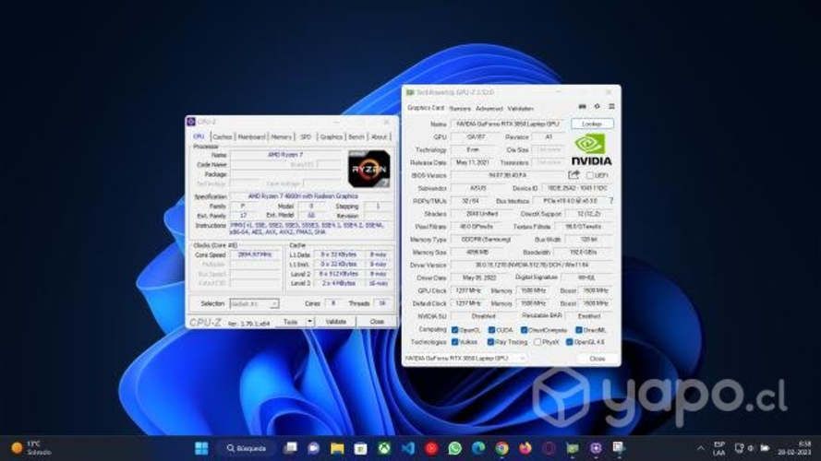821x461 pixels.
Task: Click the Tools button in CPU-Z
Action: click(291, 322)
